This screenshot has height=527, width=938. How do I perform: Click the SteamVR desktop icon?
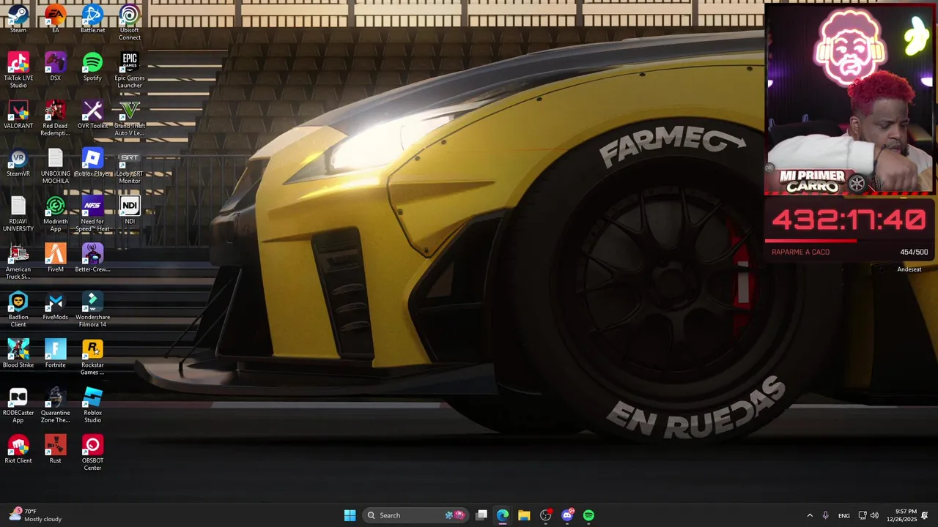[18, 162]
